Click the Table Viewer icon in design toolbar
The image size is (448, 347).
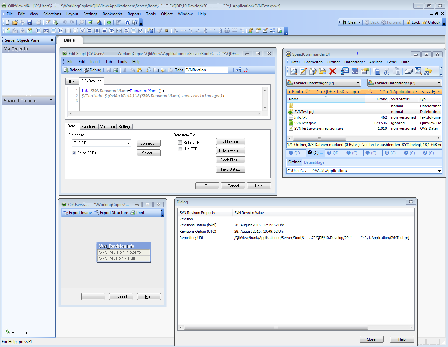tap(273, 31)
